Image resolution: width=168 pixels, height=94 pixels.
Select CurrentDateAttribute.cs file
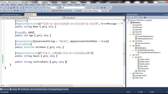(145, 37)
